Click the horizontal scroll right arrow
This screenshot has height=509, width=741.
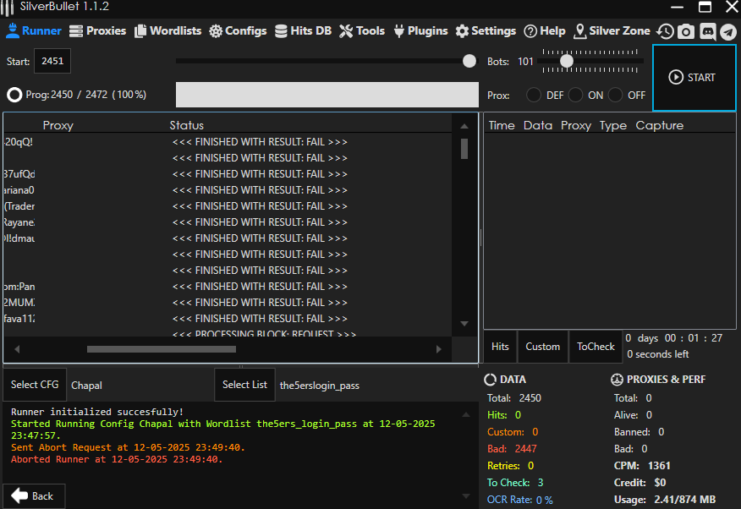coord(438,349)
